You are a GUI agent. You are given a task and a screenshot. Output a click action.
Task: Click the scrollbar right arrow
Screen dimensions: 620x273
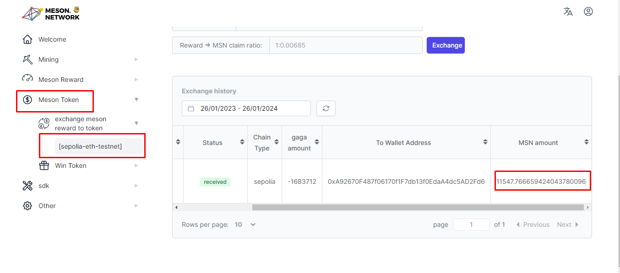click(588, 207)
